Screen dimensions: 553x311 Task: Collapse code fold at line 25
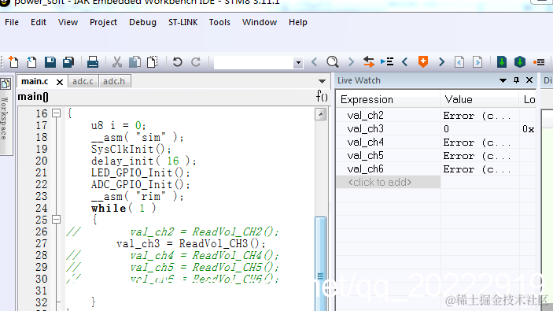pos(56,219)
